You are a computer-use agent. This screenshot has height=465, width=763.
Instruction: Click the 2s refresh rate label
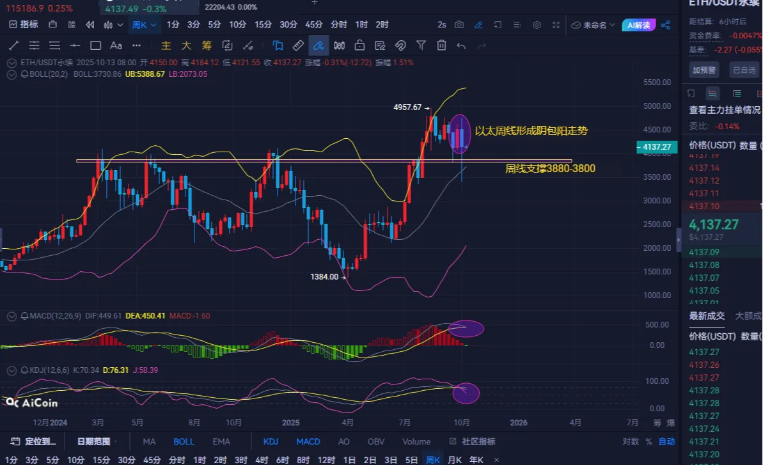click(441, 24)
